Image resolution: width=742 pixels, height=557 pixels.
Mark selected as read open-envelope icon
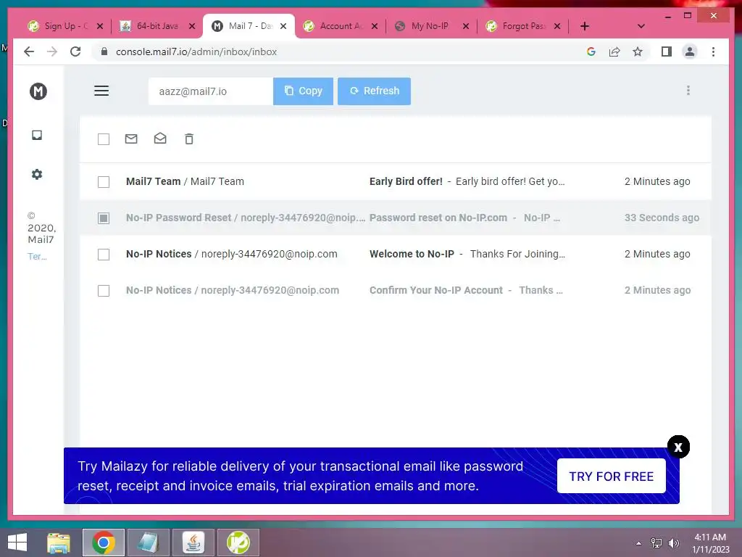(160, 139)
